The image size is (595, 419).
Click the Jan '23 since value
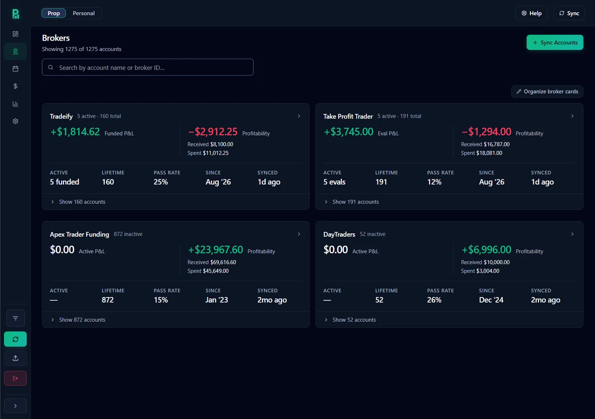tap(217, 300)
